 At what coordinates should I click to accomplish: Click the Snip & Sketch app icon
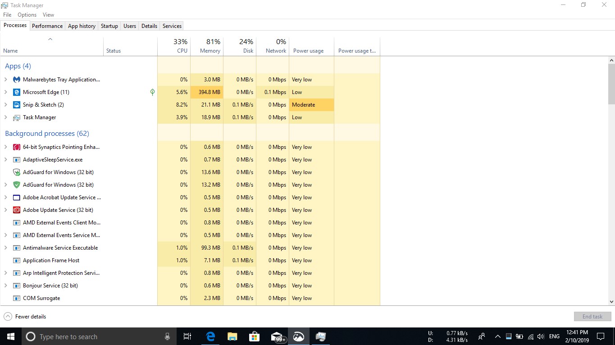[x=17, y=105]
